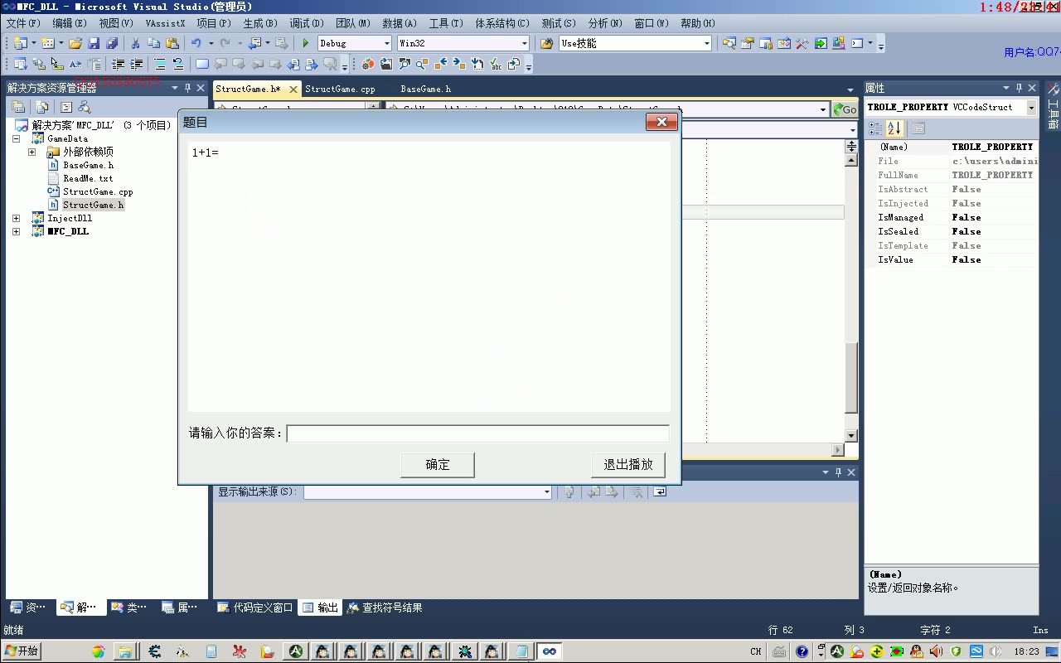Viewport: 1061px width, 663px height.
Task: Click the Paste clipboard icon
Action: pos(172,43)
